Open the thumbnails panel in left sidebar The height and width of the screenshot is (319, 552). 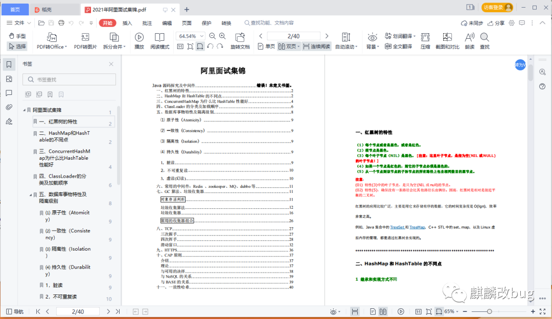9,79
